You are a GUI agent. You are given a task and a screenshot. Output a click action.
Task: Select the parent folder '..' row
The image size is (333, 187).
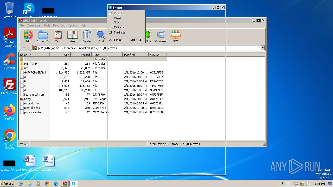(93, 59)
